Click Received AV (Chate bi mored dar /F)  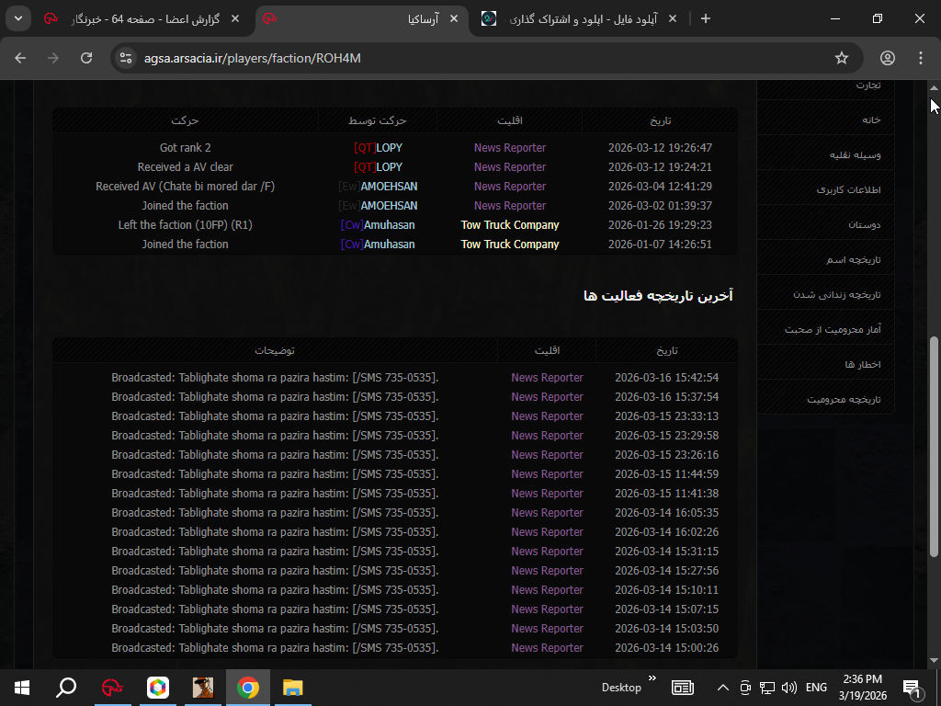(x=185, y=186)
